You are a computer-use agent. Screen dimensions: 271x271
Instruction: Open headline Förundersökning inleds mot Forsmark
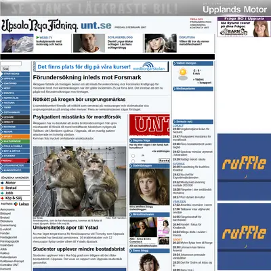(x=87, y=77)
